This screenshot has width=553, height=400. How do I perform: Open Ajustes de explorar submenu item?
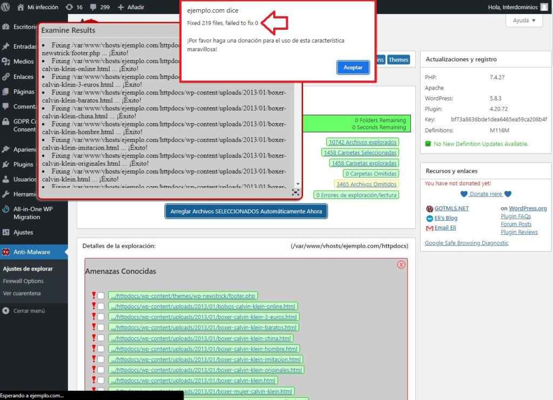(28, 268)
